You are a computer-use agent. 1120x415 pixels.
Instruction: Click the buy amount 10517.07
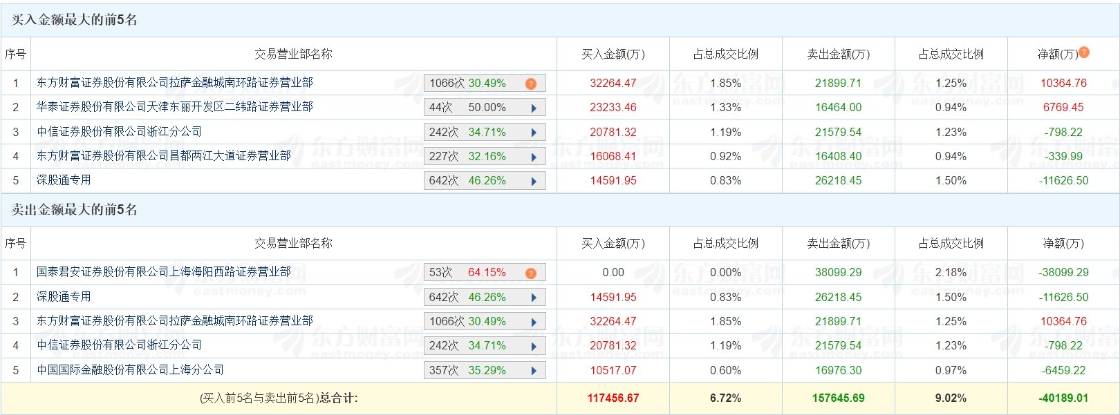613,371
